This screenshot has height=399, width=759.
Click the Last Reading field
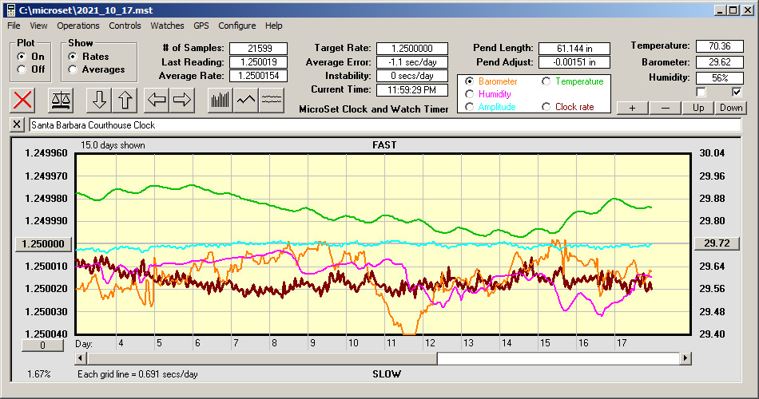(259, 62)
